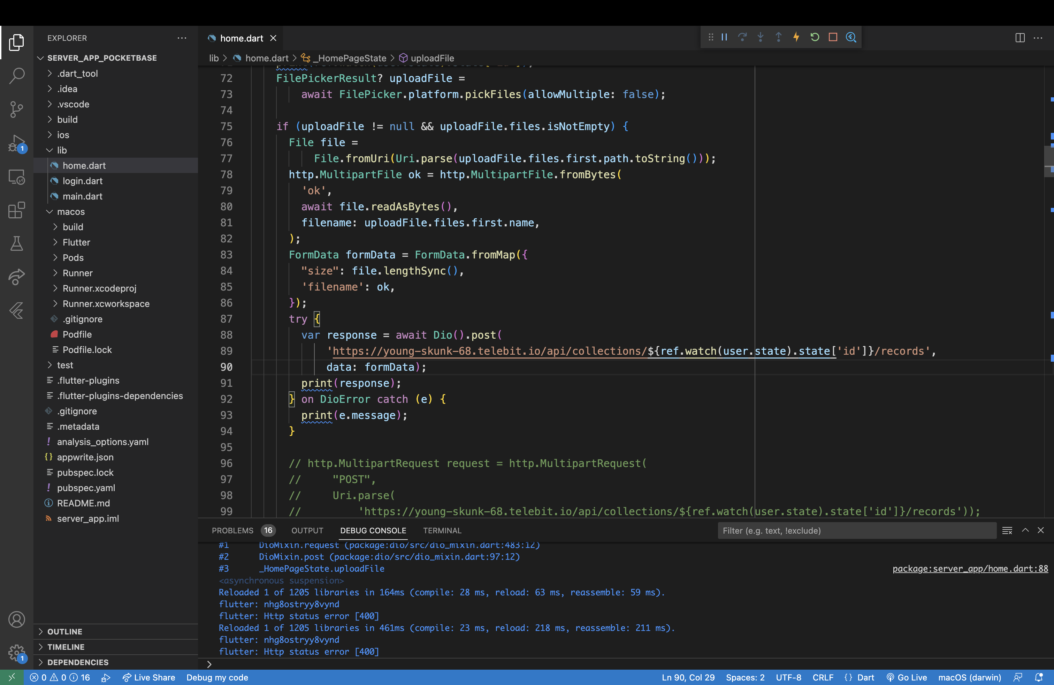Open login.dart in the explorer
This screenshot has height=685, width=1054.
tap(115, 181)
